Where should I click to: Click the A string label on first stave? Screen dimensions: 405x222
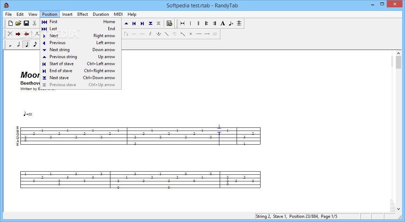[18, 141]
